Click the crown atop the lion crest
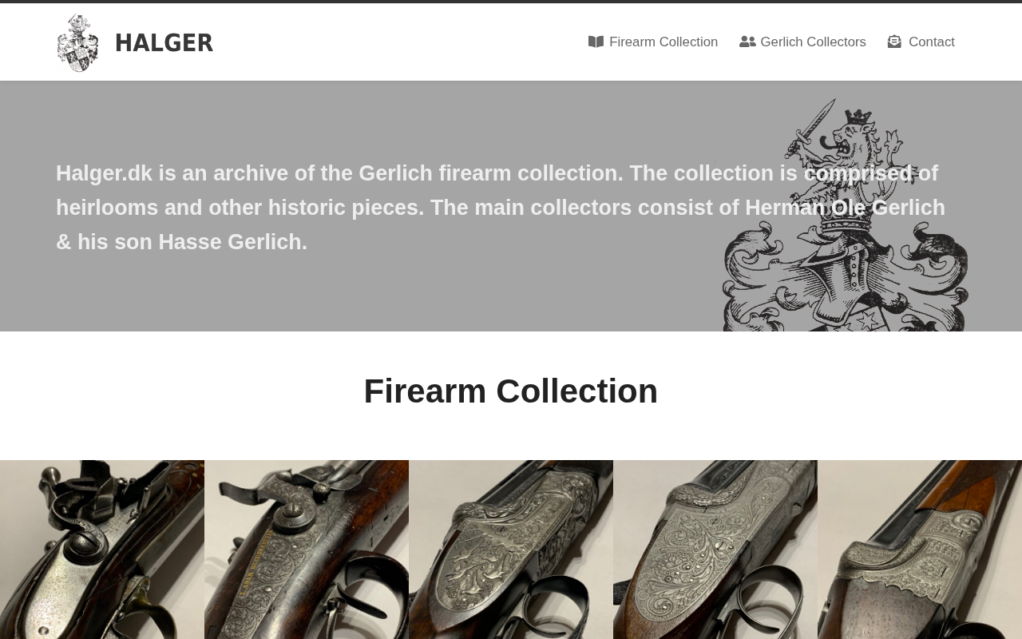The image size is (1022, 639). (x=858, y=117)
